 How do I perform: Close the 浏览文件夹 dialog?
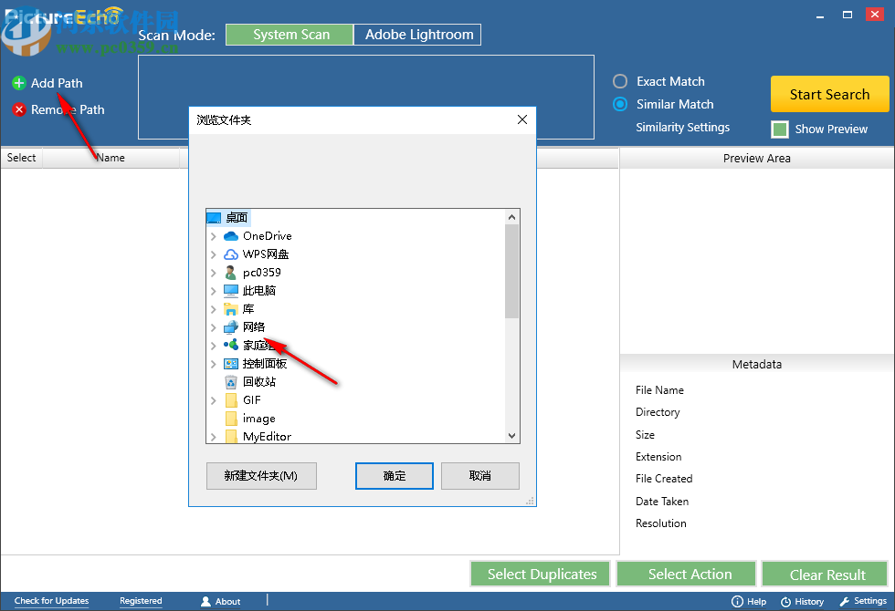[522, 119]
